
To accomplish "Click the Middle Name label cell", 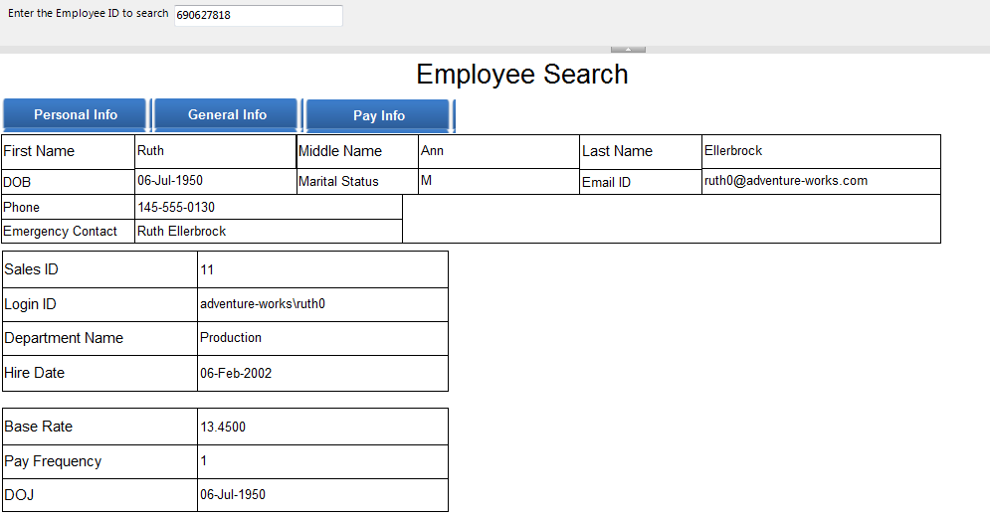I will tap(357, 151).
